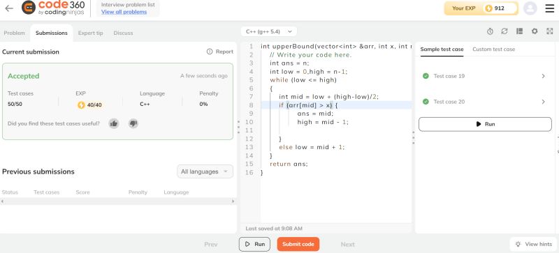Open the hamburger menu icon
This screenshot has width=559, height=253.
(x=550, y=8)
